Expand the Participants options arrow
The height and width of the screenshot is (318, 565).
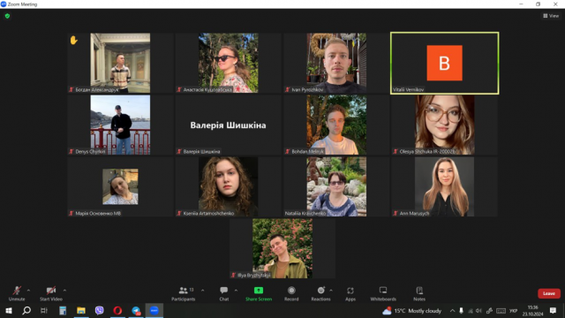coord(202,291)
